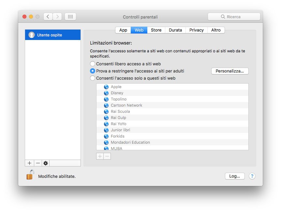
Task: Select Consenti l'accesso solo a questi siti
Action: [x=93, y=78]
